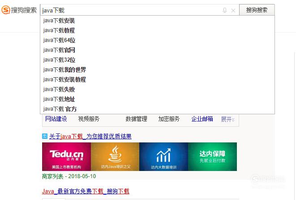Select suggestion java下载32位

157,60
